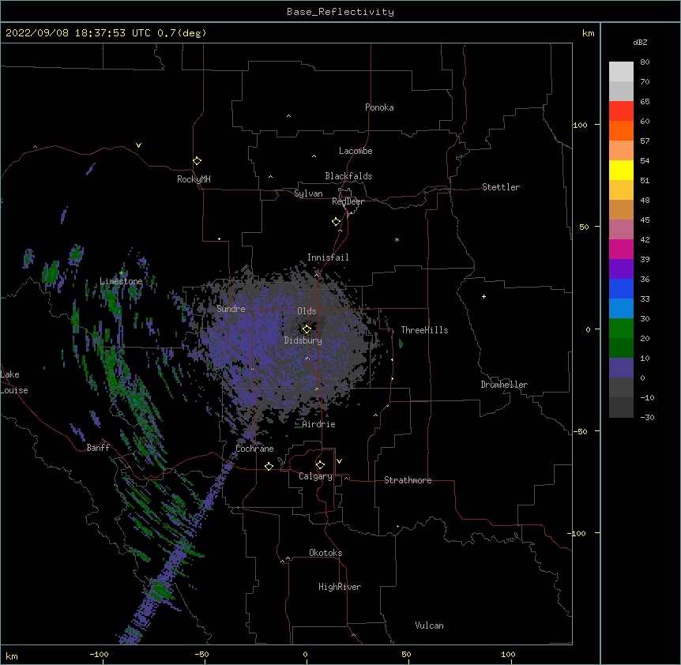Click the HighRiver city label
This screenshot has height=665, width=681.
[x=340, y=587]
